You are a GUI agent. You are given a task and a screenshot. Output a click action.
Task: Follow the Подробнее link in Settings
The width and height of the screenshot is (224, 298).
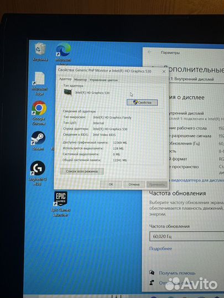160,248
